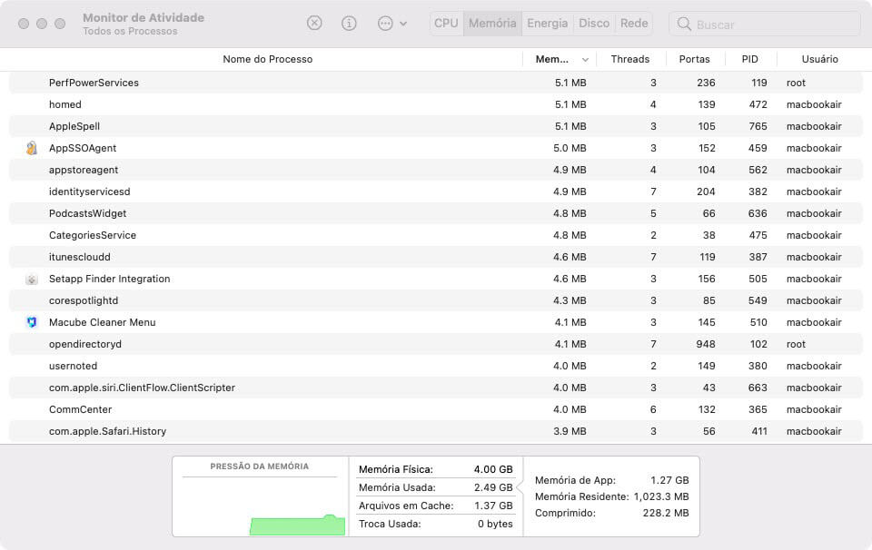Select the homed process row

click(435, 104)
